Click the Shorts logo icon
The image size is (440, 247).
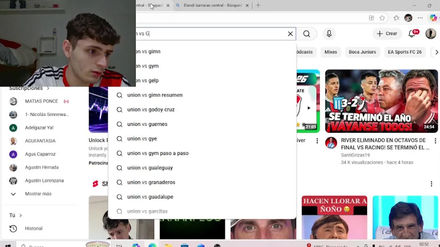coord(95,184)
